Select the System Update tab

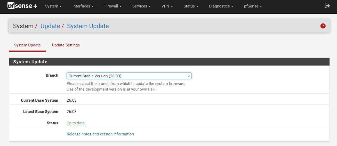point(27,45)
